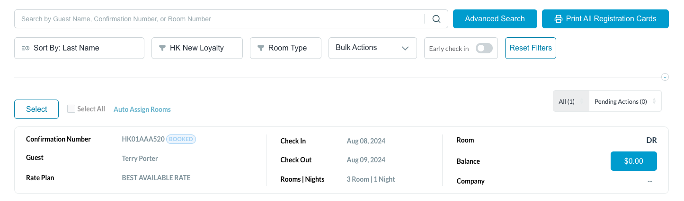Click the Select button
This screenshot has height=201, width=684.
tap(36, 109)
